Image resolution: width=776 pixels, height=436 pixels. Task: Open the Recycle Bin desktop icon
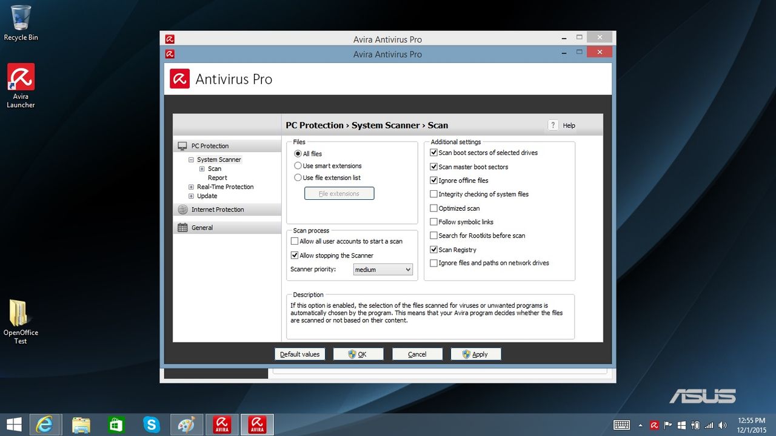tap(21, 23)
